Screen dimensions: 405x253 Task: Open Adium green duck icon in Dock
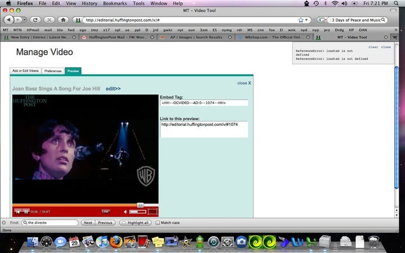point(200,242)
